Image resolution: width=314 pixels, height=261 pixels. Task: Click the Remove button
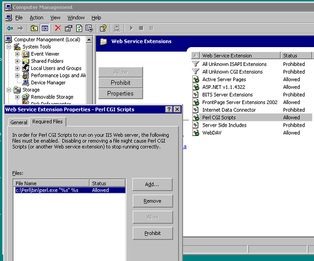click(x=152, y=201)
